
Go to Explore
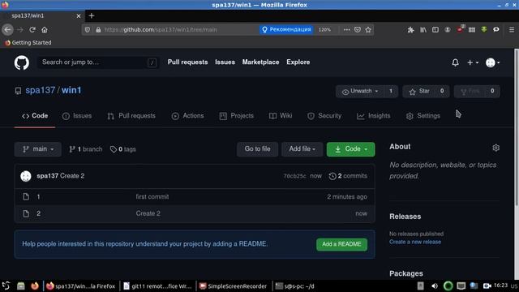[x=298, y=62]
